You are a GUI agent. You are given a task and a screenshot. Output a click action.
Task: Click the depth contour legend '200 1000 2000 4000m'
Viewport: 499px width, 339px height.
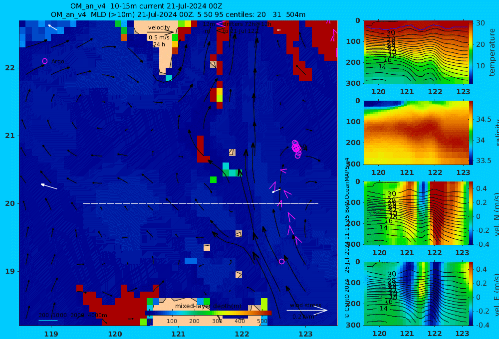(x=73, y=315)
